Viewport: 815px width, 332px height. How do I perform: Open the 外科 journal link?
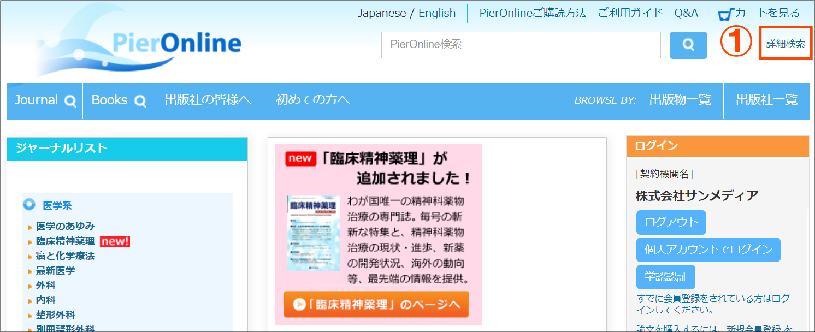coord(45,285)
